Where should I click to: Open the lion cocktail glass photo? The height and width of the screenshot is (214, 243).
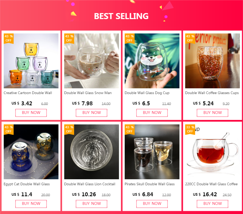point(92,152)
